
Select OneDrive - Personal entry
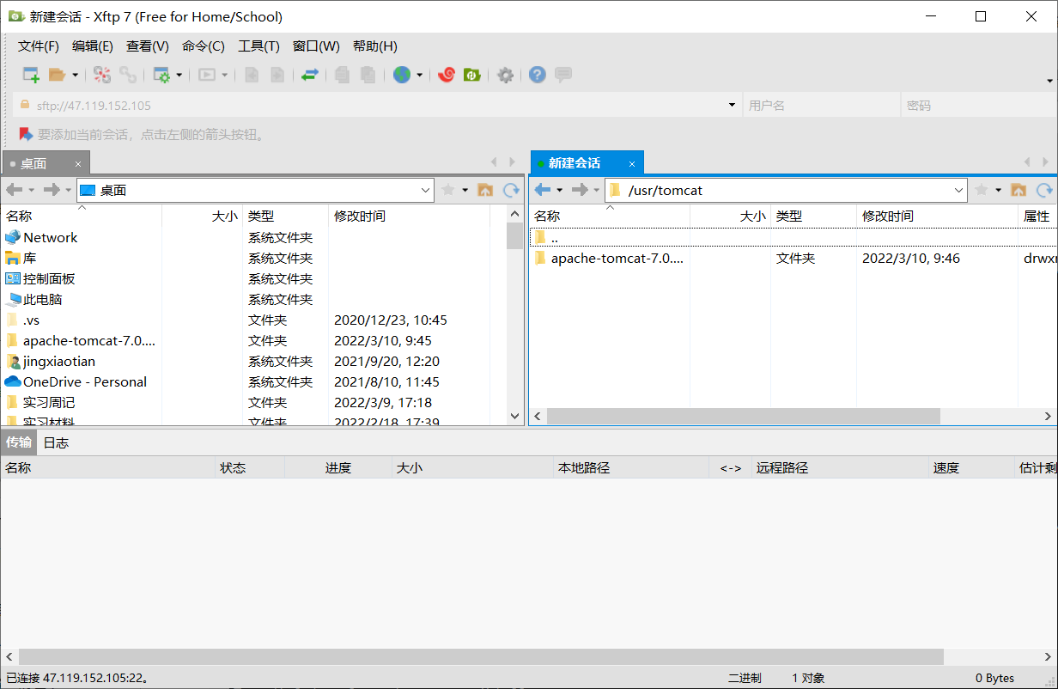pos(84,382)
